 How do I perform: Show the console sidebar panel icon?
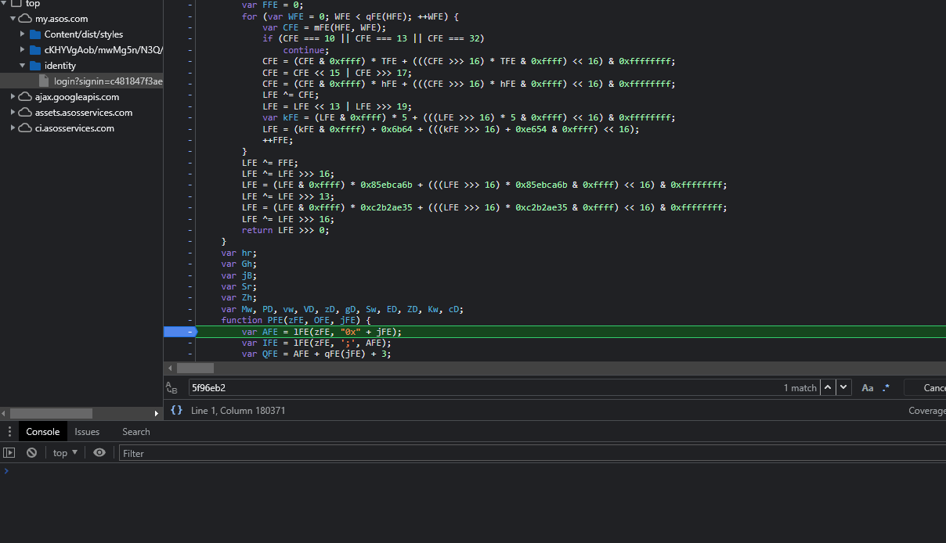[9, 452]
